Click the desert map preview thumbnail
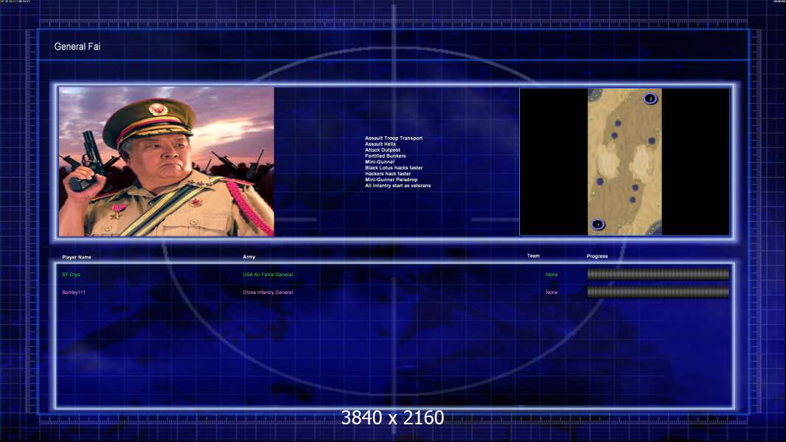The image size is (786, 442). point(625,161)
